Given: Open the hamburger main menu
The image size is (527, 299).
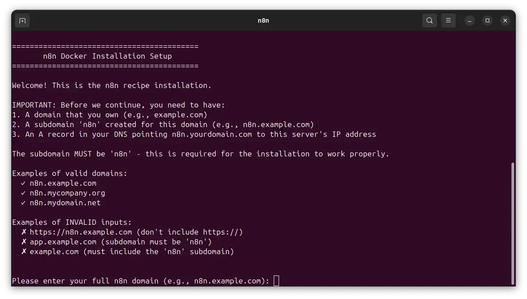Looking at the screenshot, I should tap(448, 20).
